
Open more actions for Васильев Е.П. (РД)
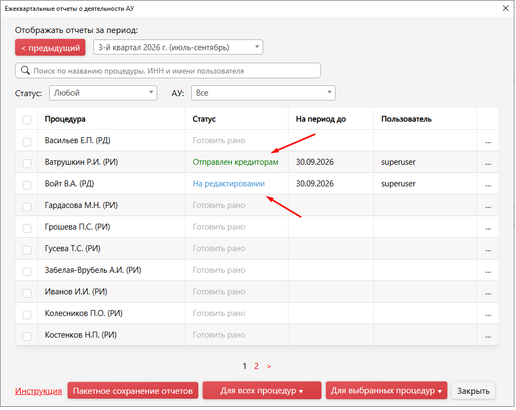coord(488,142)
